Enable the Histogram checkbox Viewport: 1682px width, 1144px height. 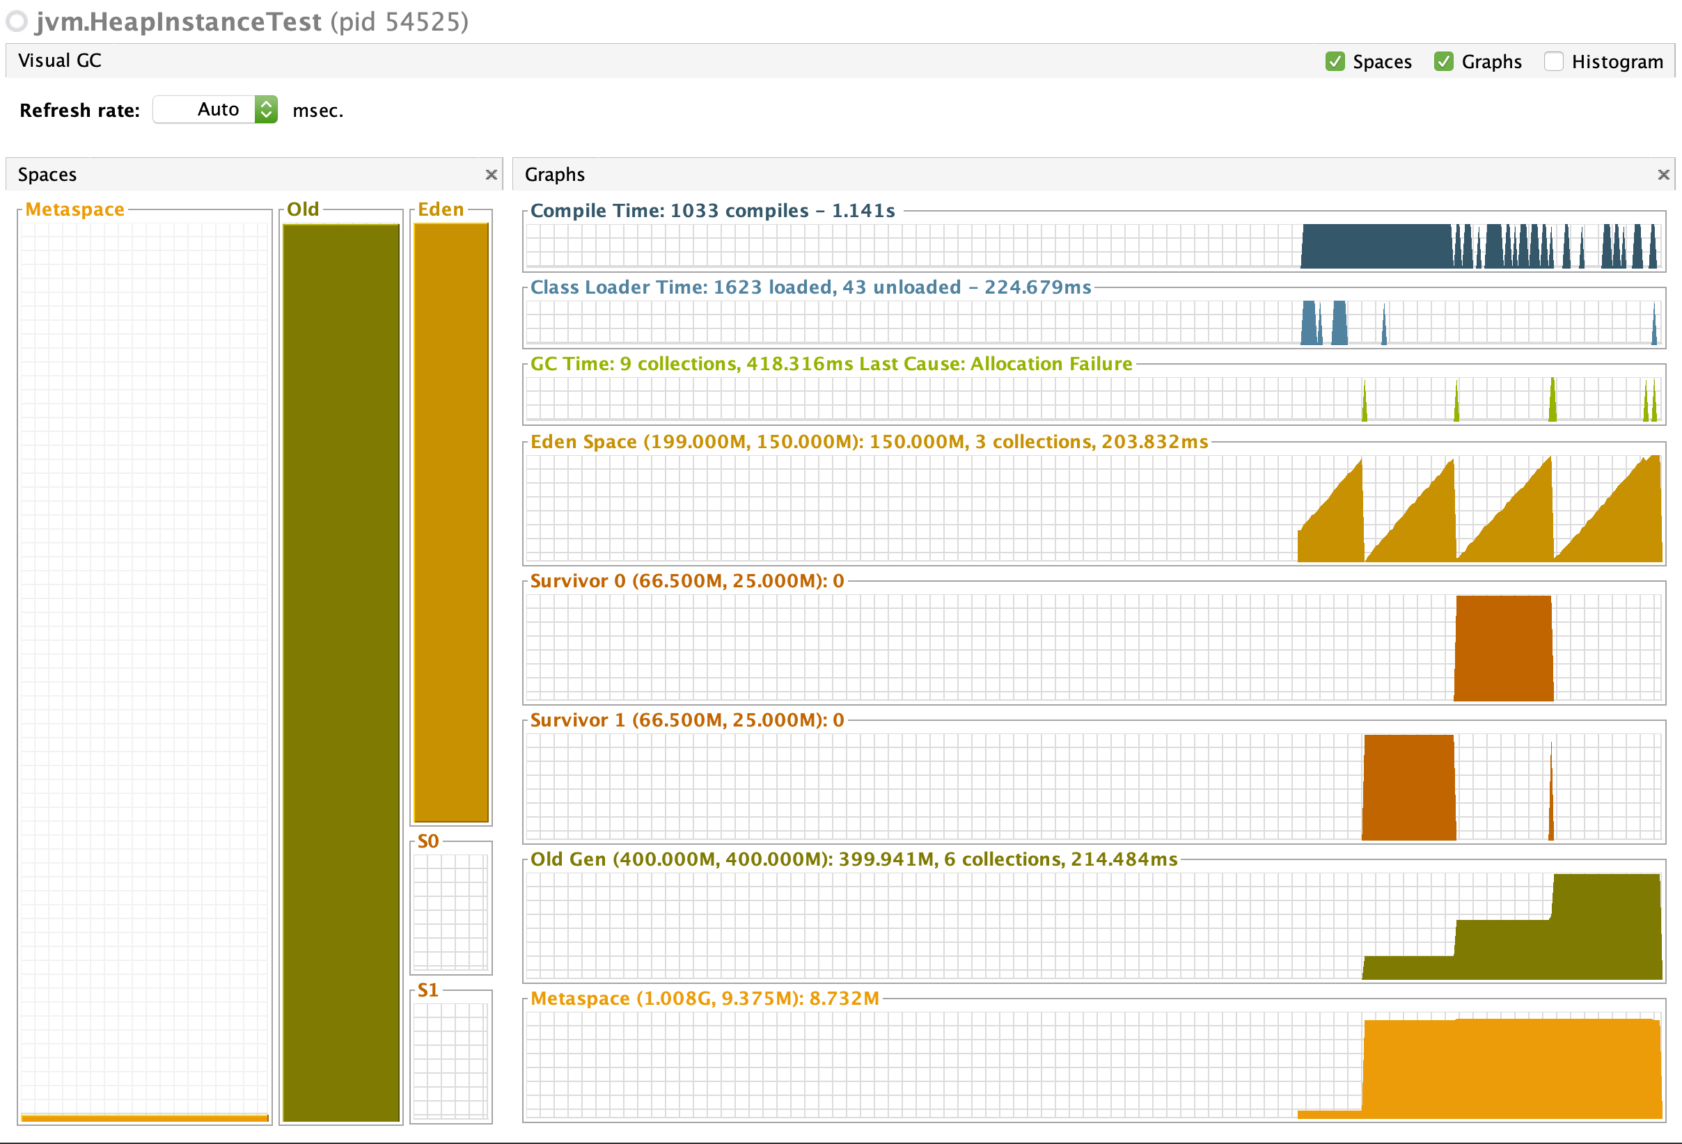pyautogui.click(x=1553, y=61)
